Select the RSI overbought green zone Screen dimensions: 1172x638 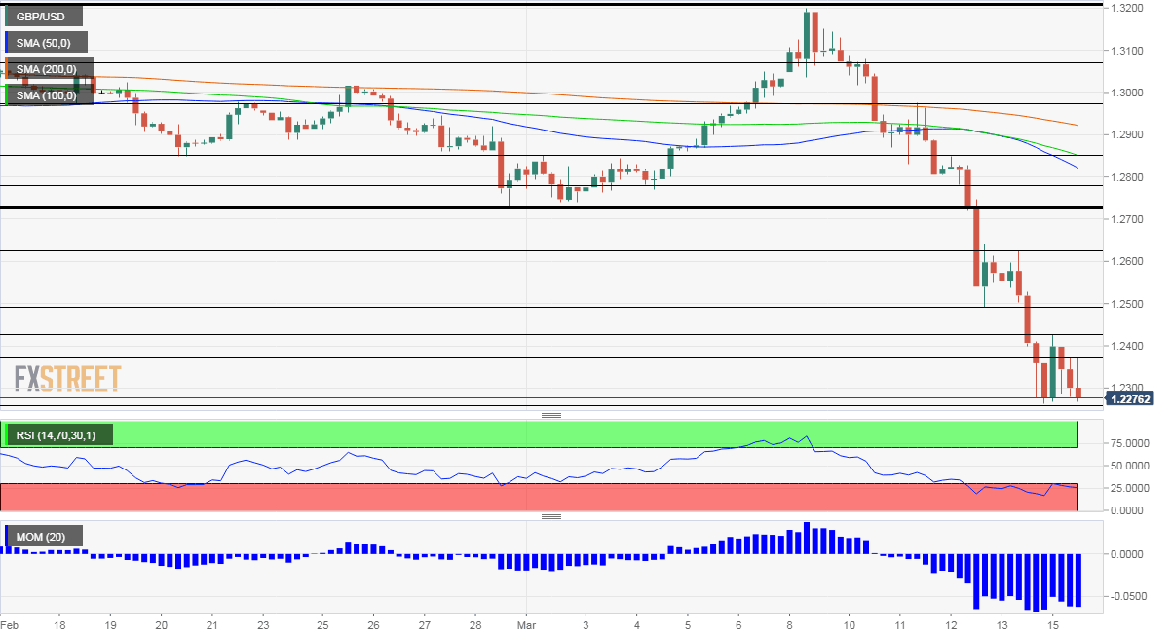point(585,434)
